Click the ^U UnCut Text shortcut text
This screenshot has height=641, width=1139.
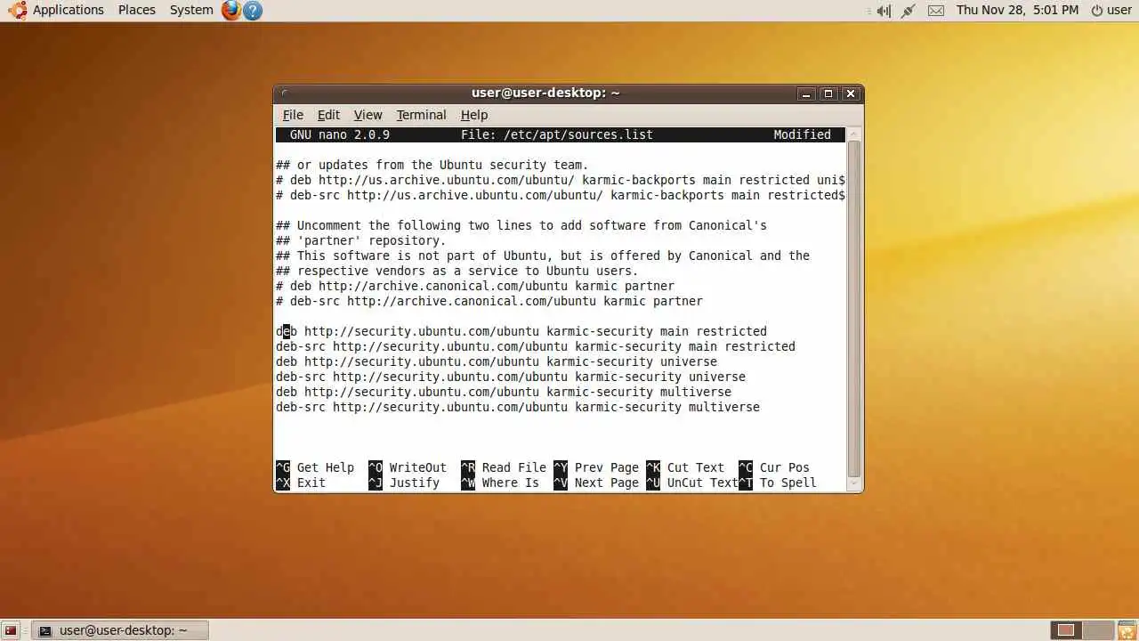692,483
